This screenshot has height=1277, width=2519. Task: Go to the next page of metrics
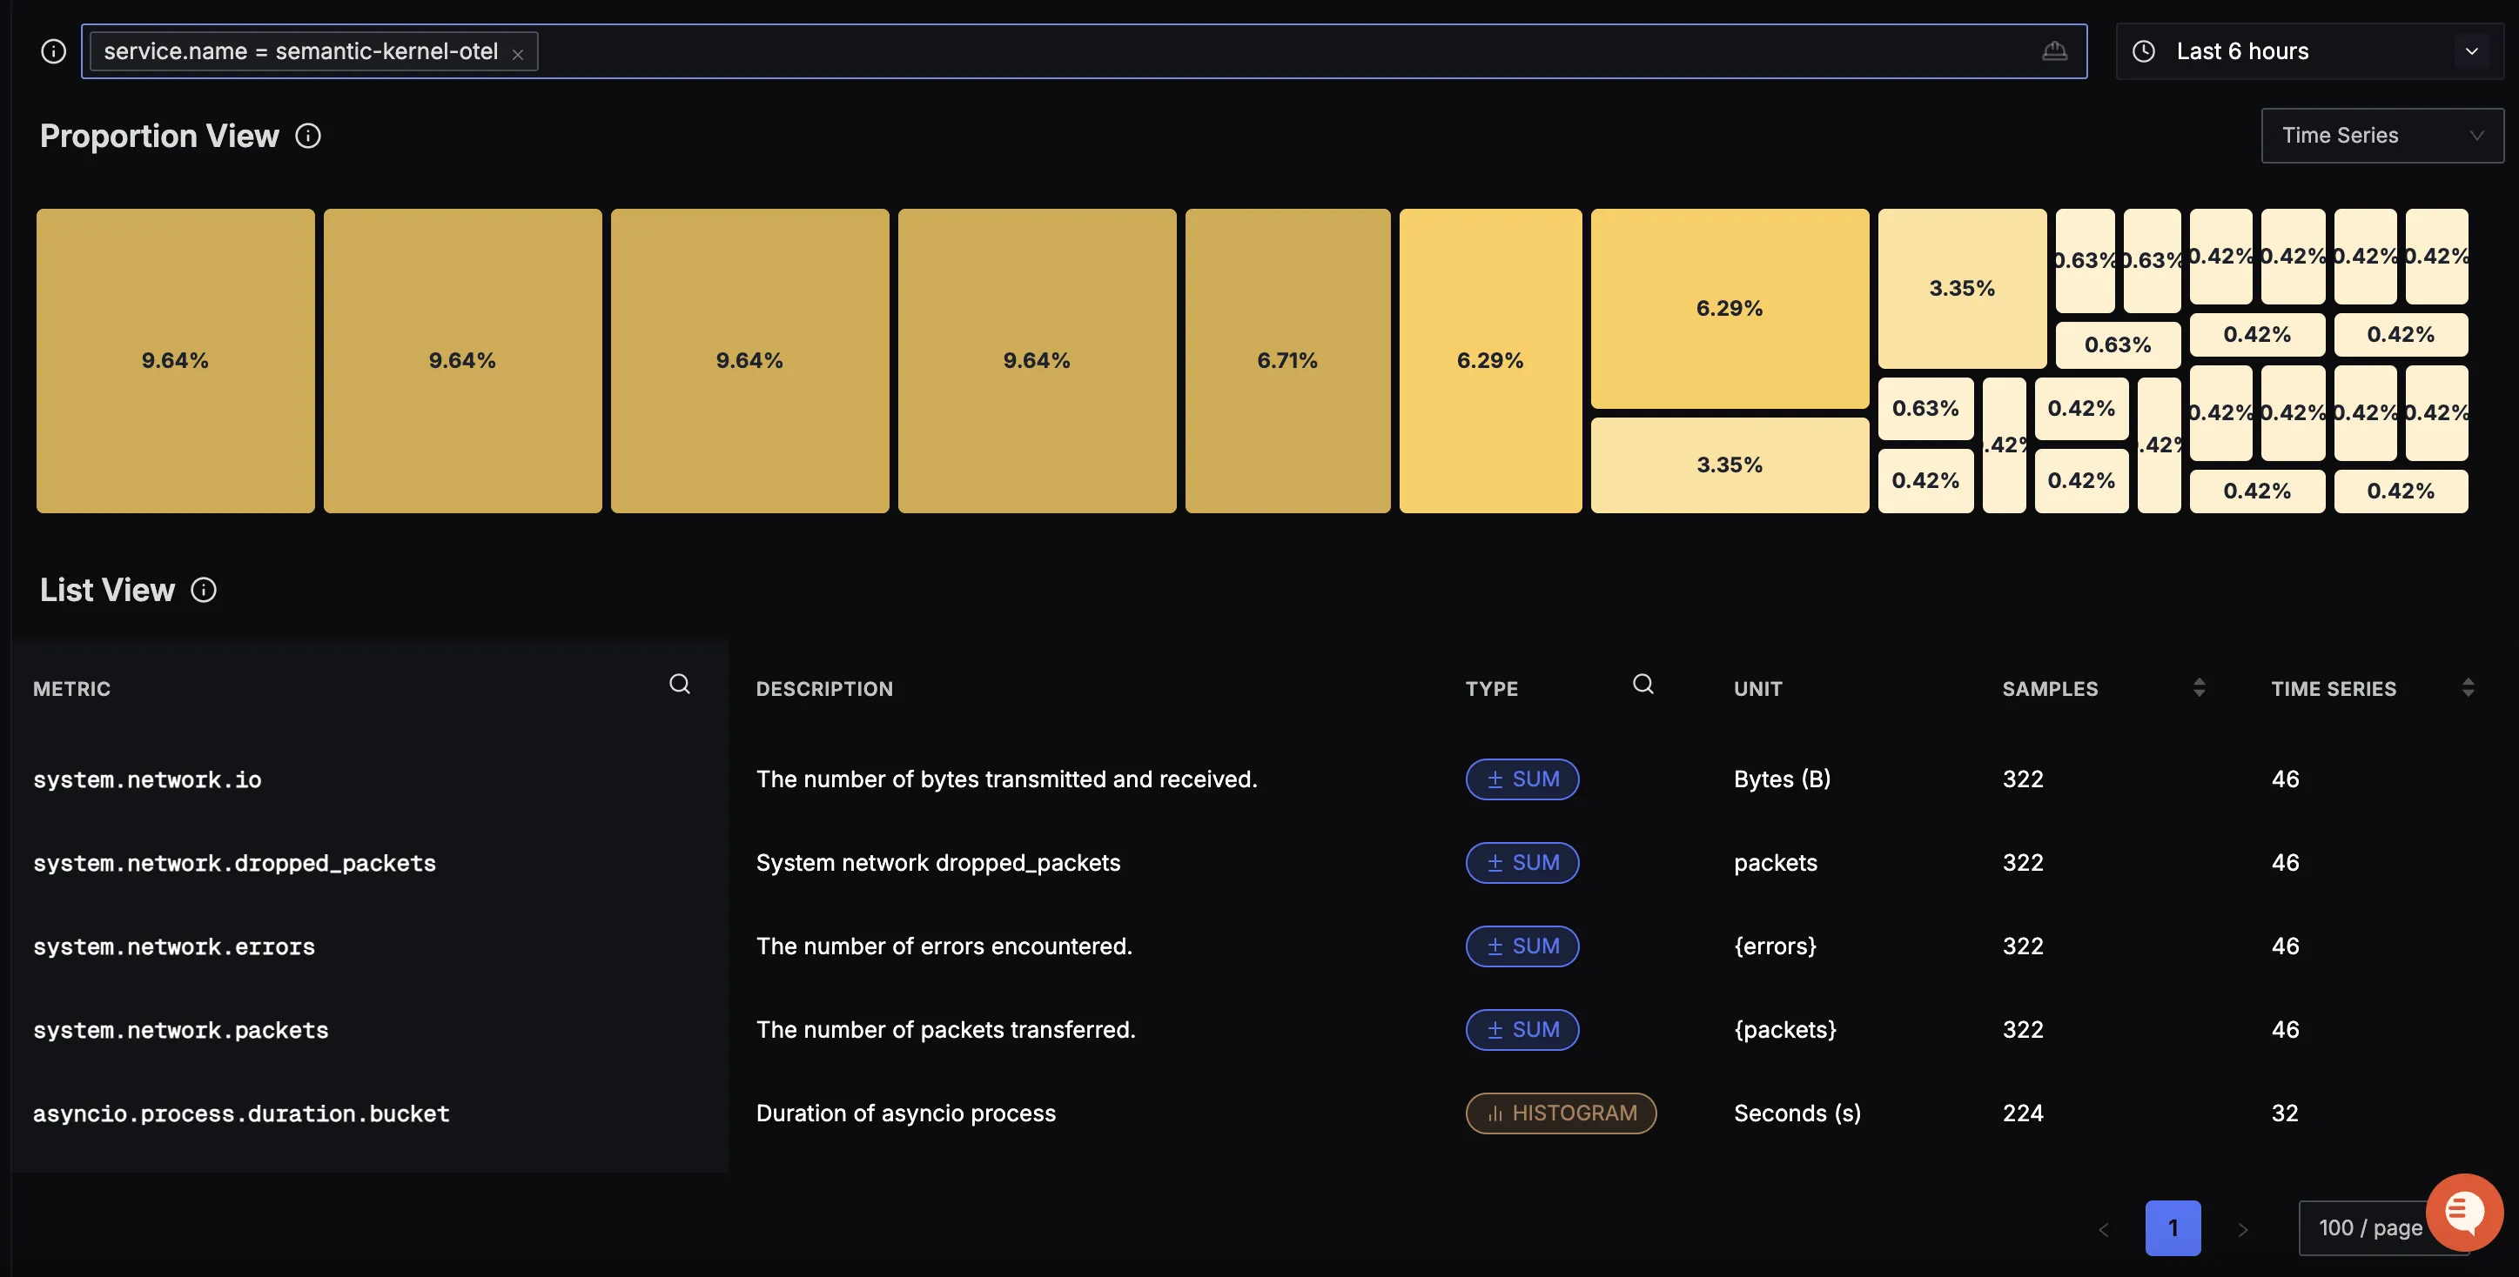point(2242,1228)
